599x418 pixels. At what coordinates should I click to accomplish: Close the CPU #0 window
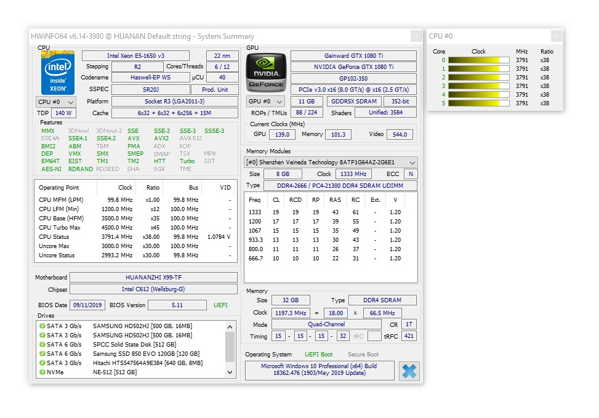click(557, 36)
